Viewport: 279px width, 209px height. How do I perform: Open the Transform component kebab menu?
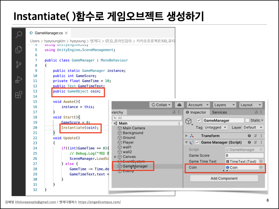coord(261,136)
